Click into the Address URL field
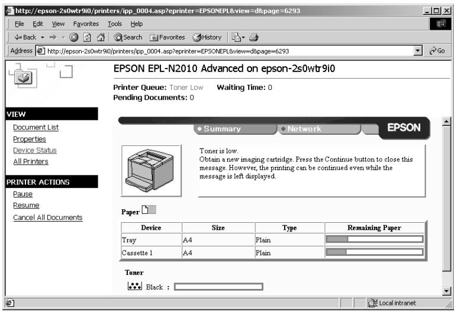This screenshot has height=312, width=454. point(230,51)
